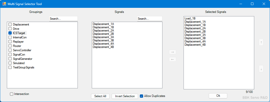
Task: Uncheck the ICSTarget grouping checkbox
Action: click(x=10, y=33)
